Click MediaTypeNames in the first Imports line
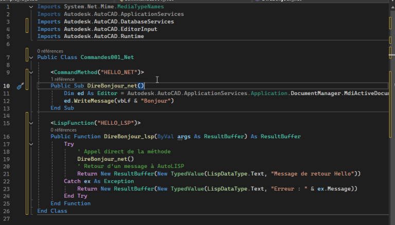 [x=140, y=7]
